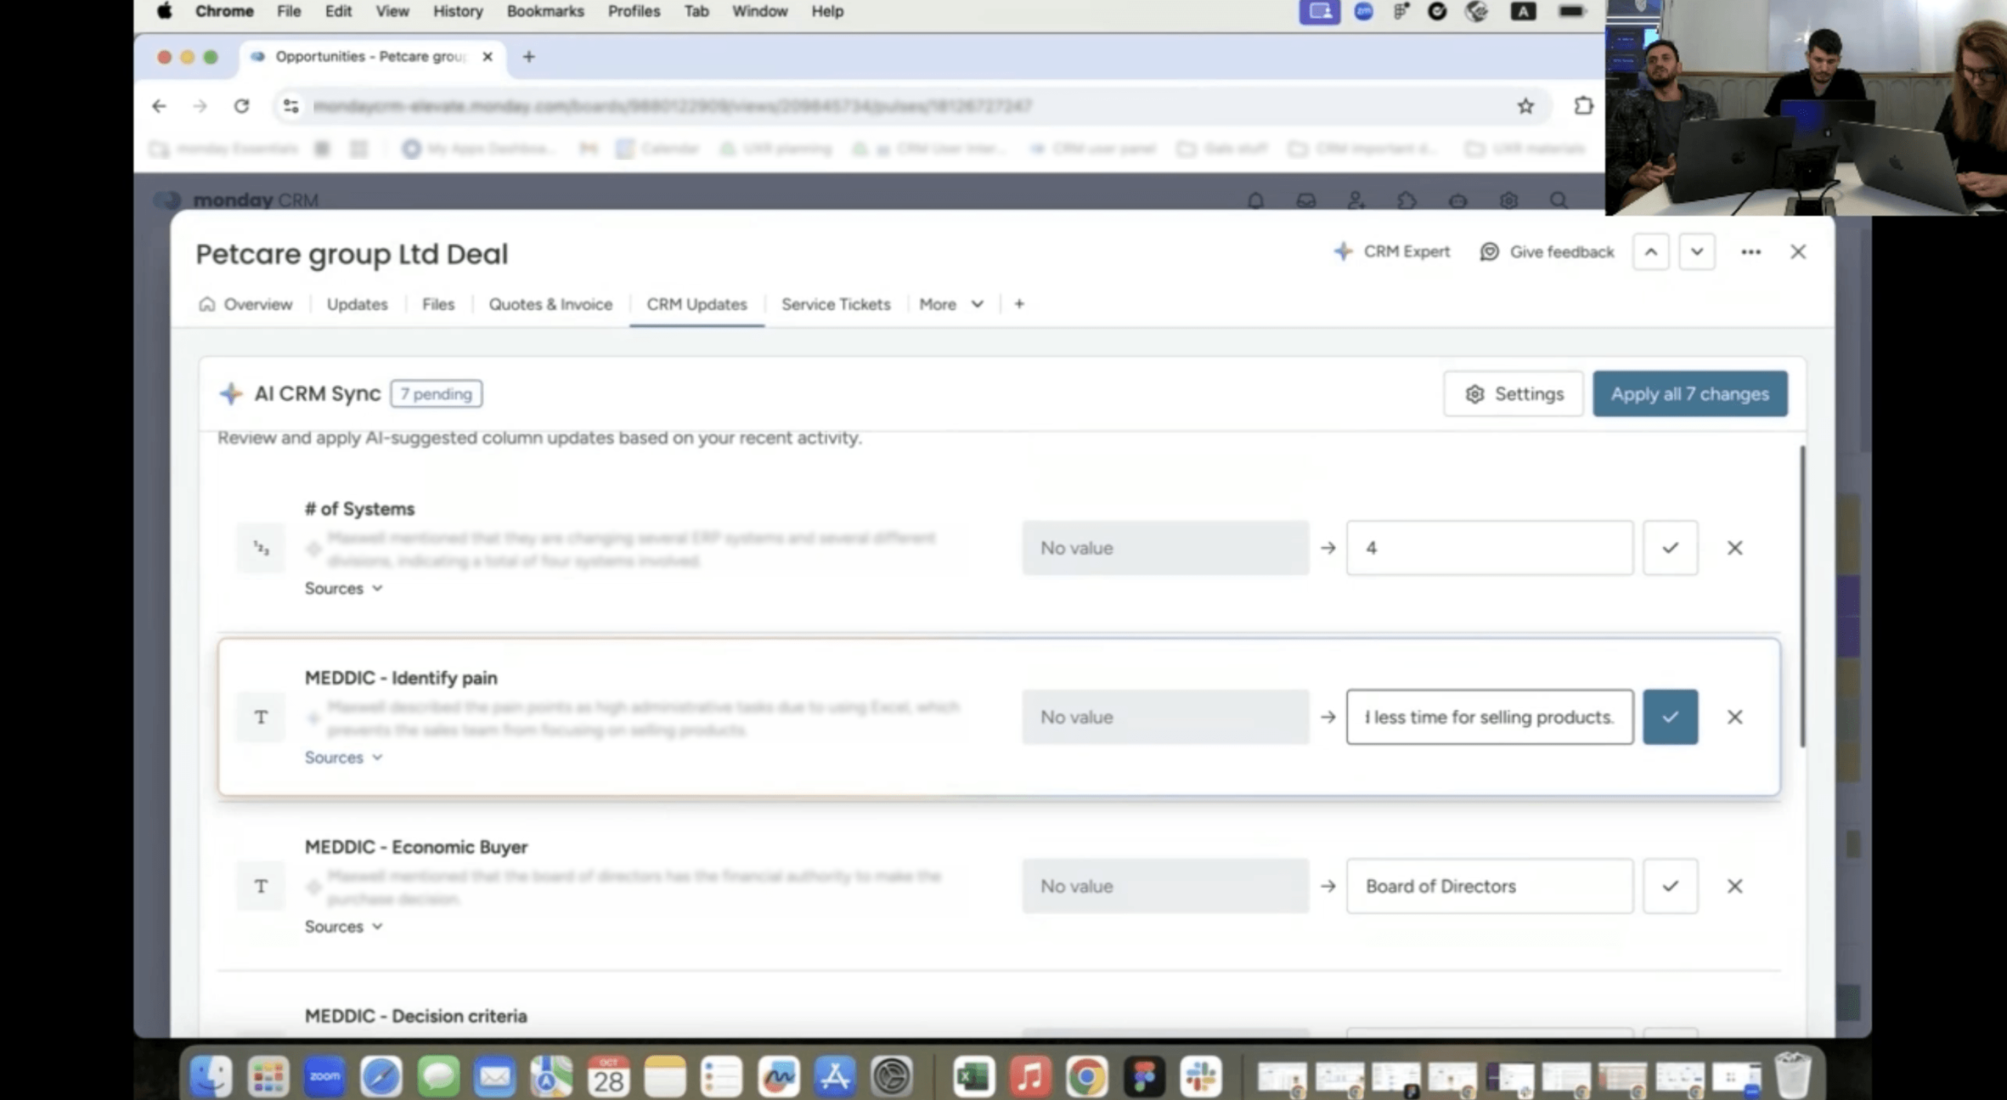Viewport: 2007px width, 1100px height.
Task: Open the three-dot more options menu
Action: point(1751,252)
